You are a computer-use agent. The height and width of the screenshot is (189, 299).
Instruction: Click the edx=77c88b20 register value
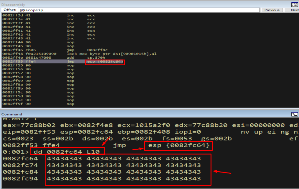click(201, 125)
